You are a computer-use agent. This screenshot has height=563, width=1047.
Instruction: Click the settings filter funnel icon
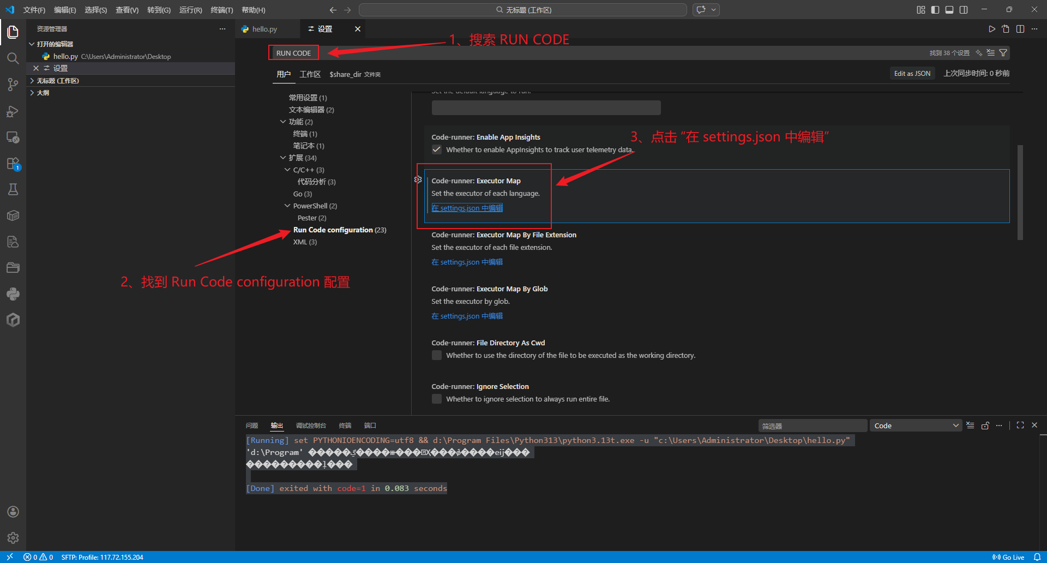1003,53
